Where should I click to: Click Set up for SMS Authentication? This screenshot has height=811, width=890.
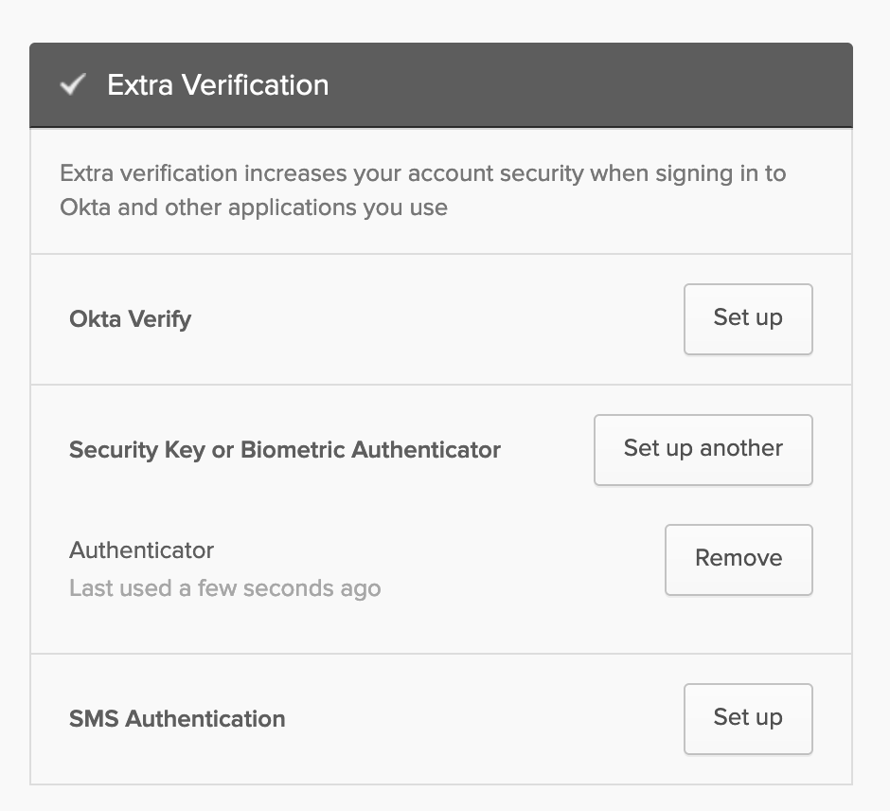point(747,718)
